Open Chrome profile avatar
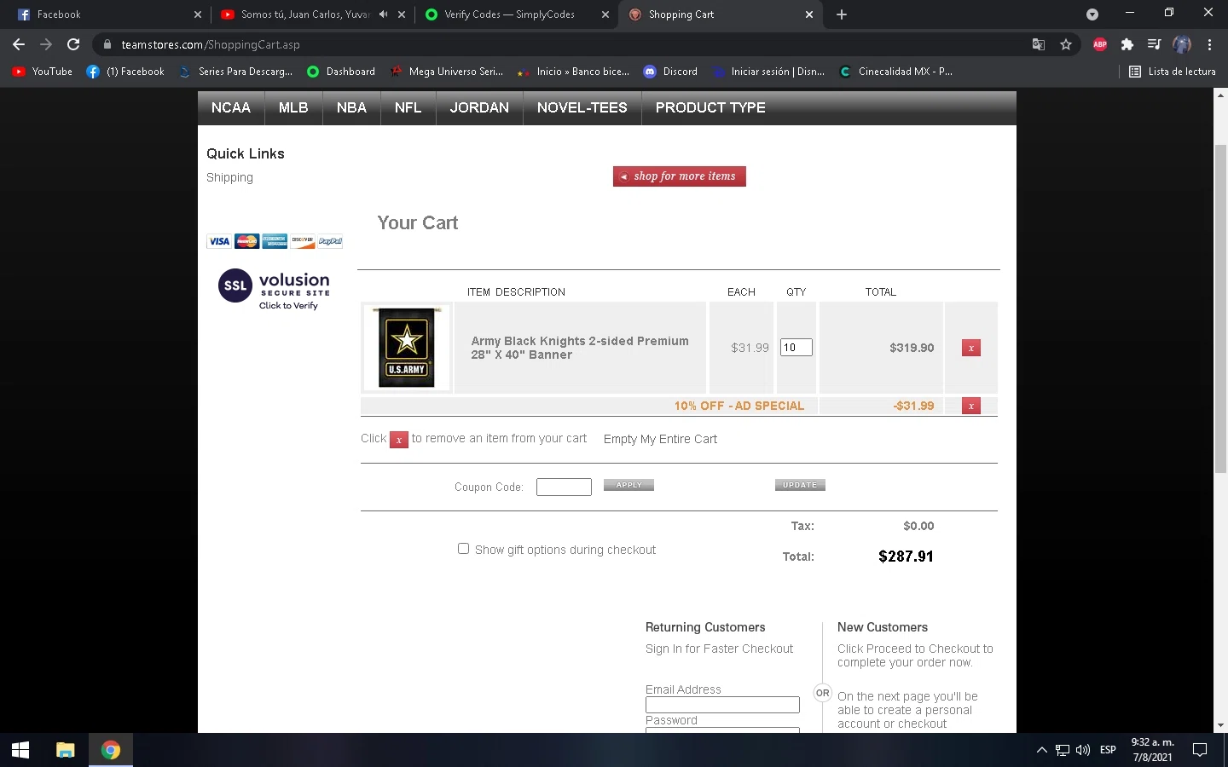 (x=1182, y=44)
